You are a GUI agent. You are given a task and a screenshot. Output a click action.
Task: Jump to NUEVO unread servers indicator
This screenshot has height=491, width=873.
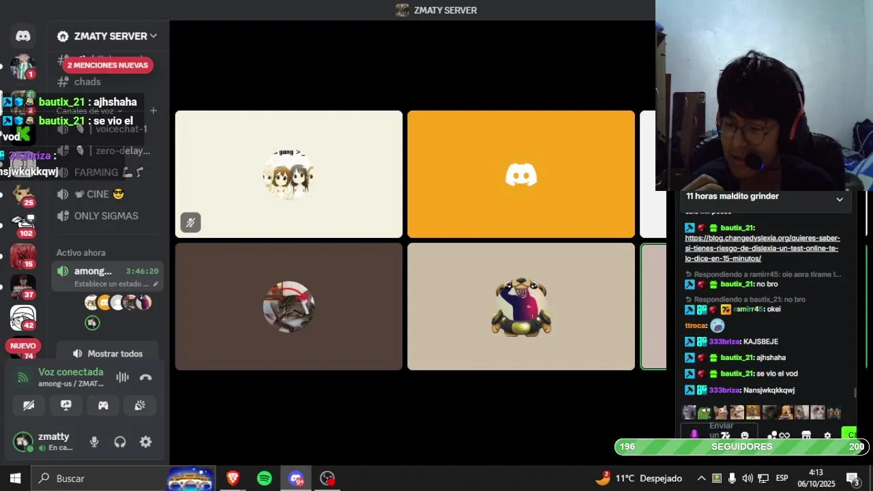click(x=23, y=346)
